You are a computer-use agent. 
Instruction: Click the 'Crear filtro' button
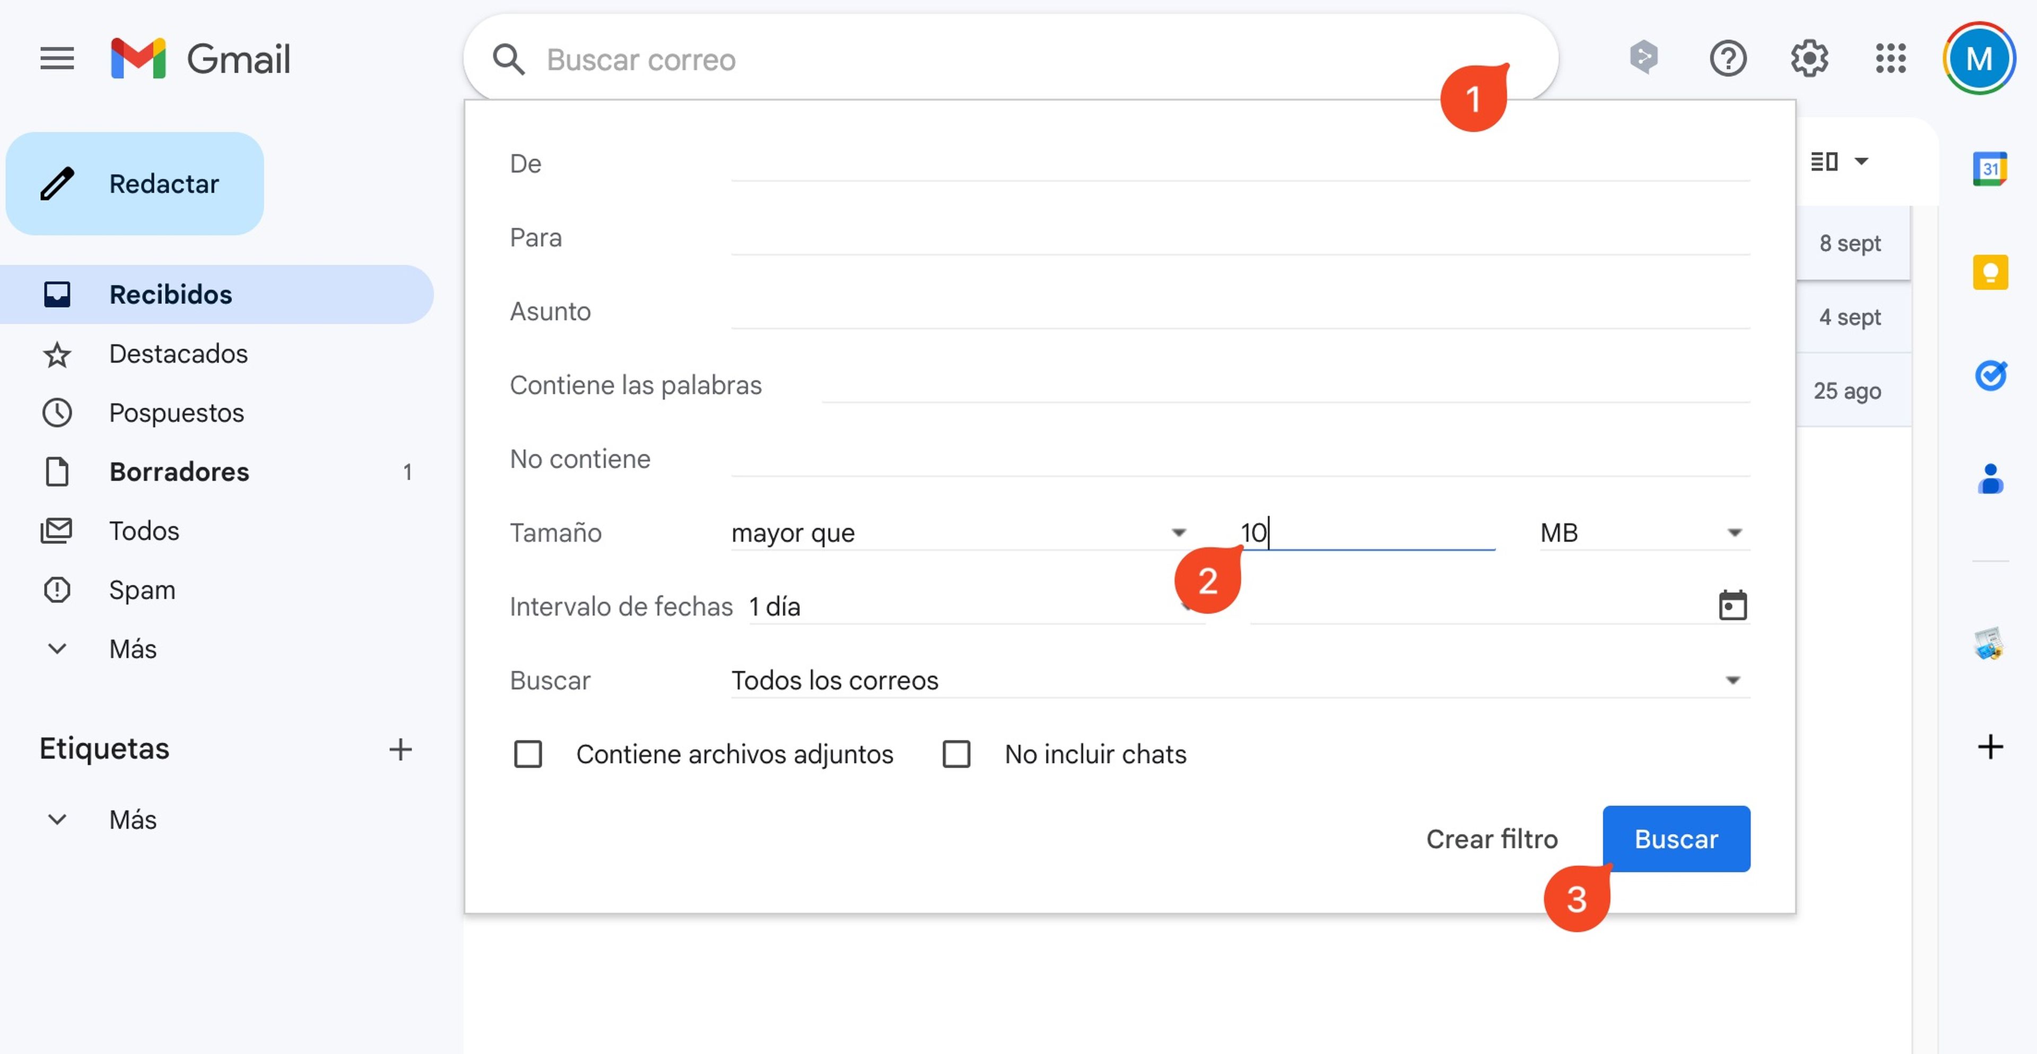coord(1491,838)
